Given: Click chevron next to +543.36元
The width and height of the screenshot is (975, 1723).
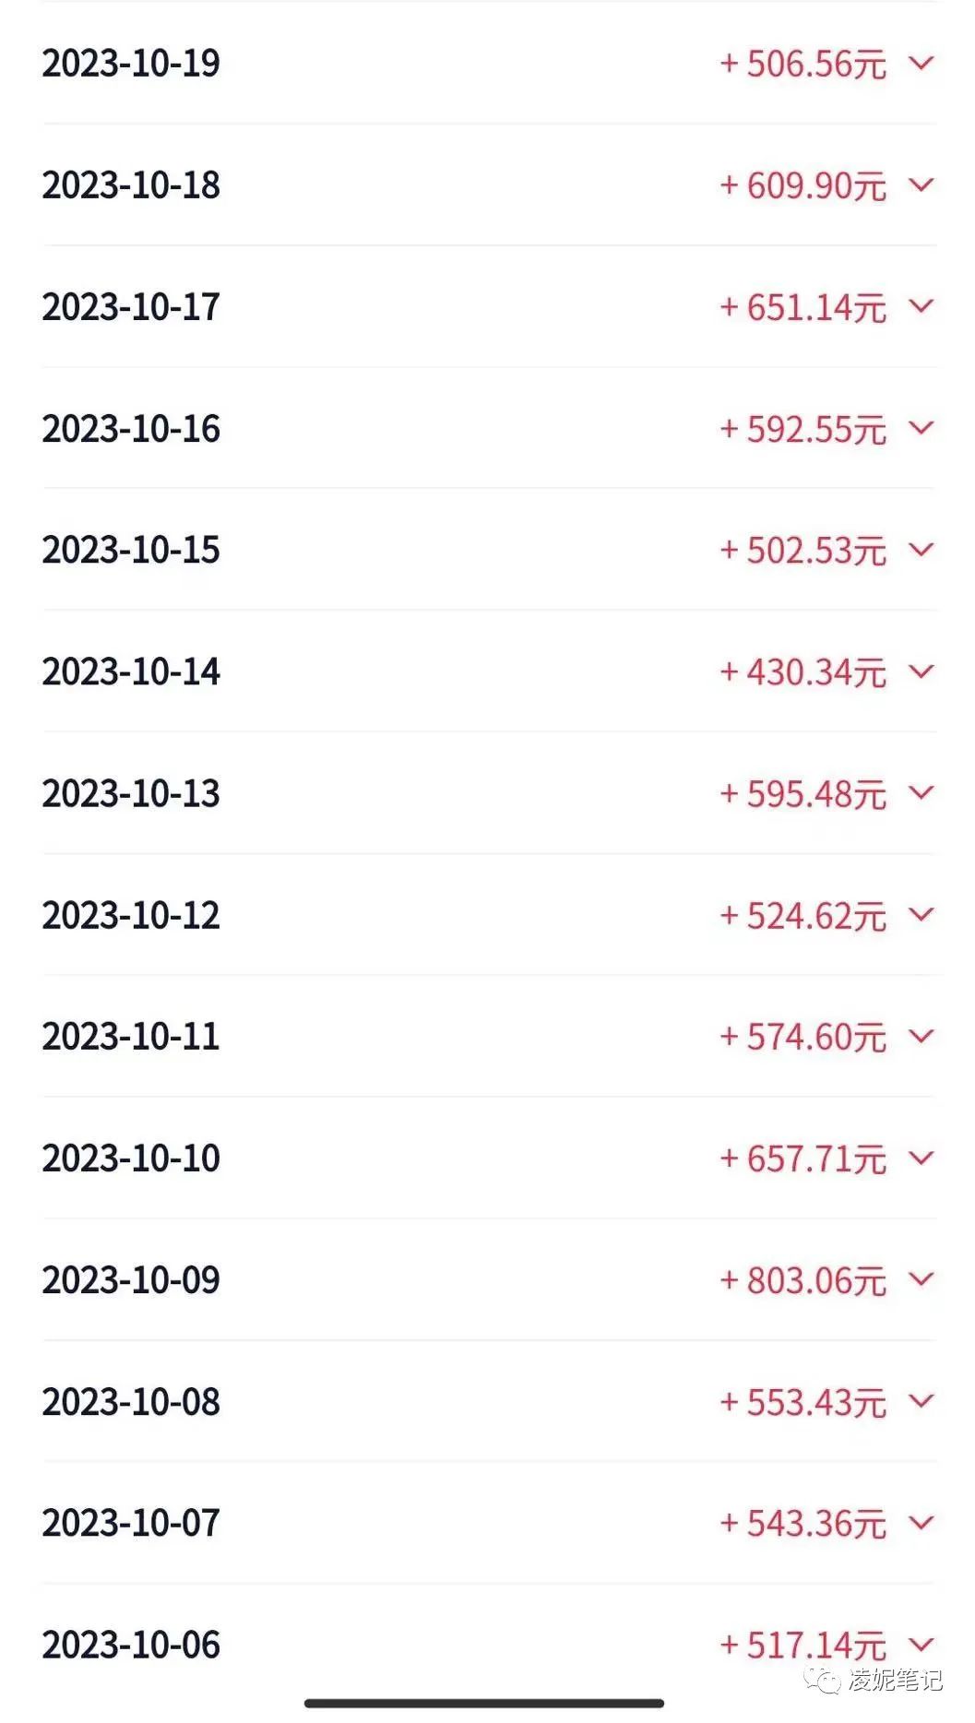Looking at the screenshot, I should (921, 1522).
